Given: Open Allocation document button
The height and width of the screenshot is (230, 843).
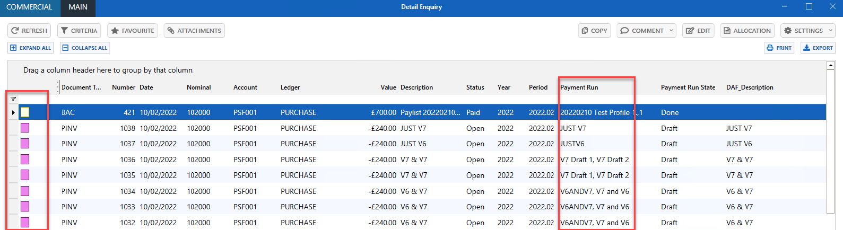Looking at the screenshot, I should [x=747, y=31].
